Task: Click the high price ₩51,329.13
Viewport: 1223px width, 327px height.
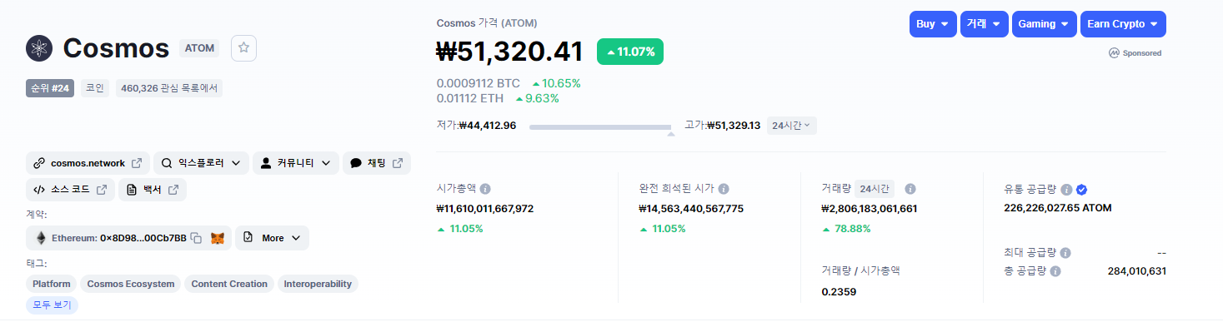Action: point(734,126)
